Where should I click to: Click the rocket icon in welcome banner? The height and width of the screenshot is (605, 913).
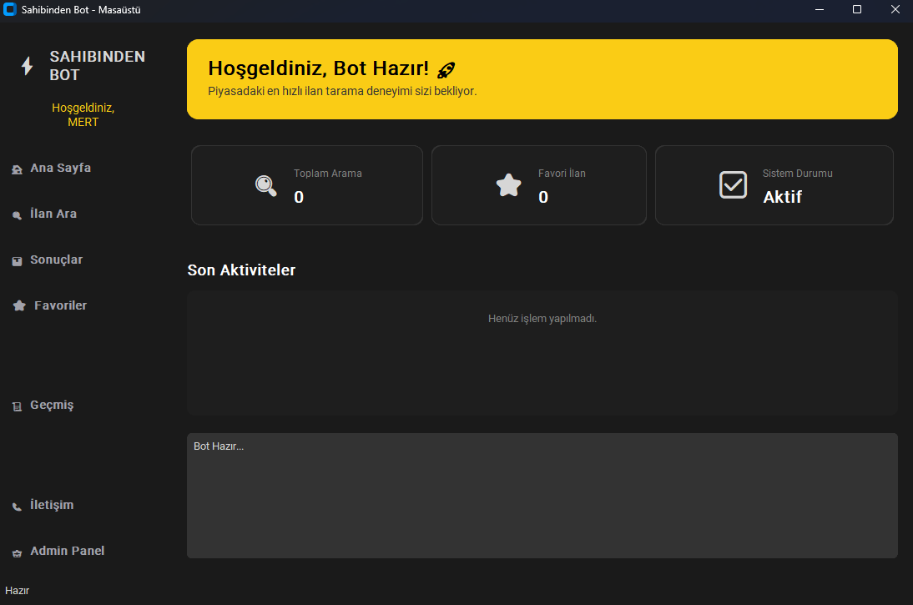point(446,70)
